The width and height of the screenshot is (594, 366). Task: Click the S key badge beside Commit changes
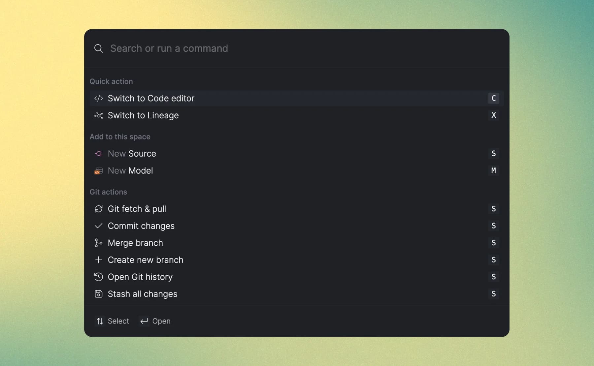[x=494, y=226]
